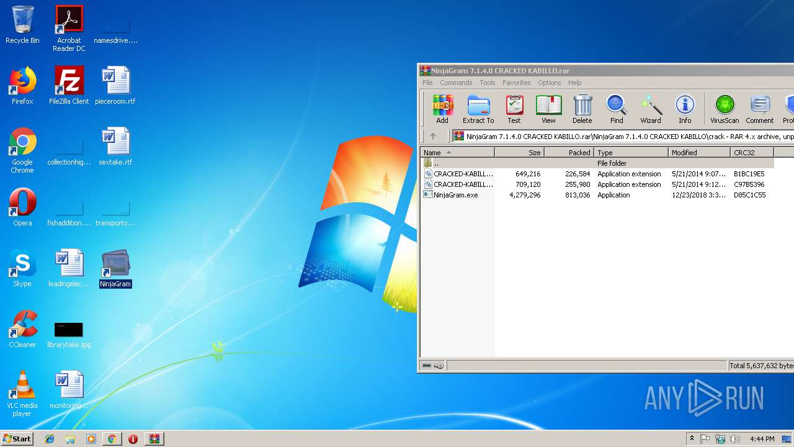Sort by the Name column header

coord(458,152)
